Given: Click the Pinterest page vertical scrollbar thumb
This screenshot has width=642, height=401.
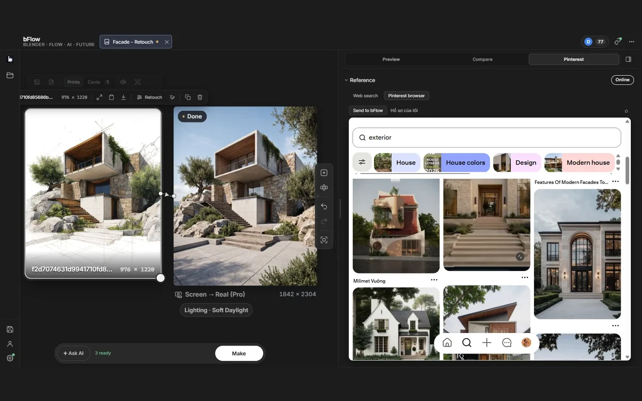Looking at the screenshot, I should pos(627,171).
